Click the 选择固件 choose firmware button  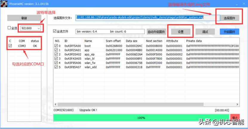pos(229,18)
